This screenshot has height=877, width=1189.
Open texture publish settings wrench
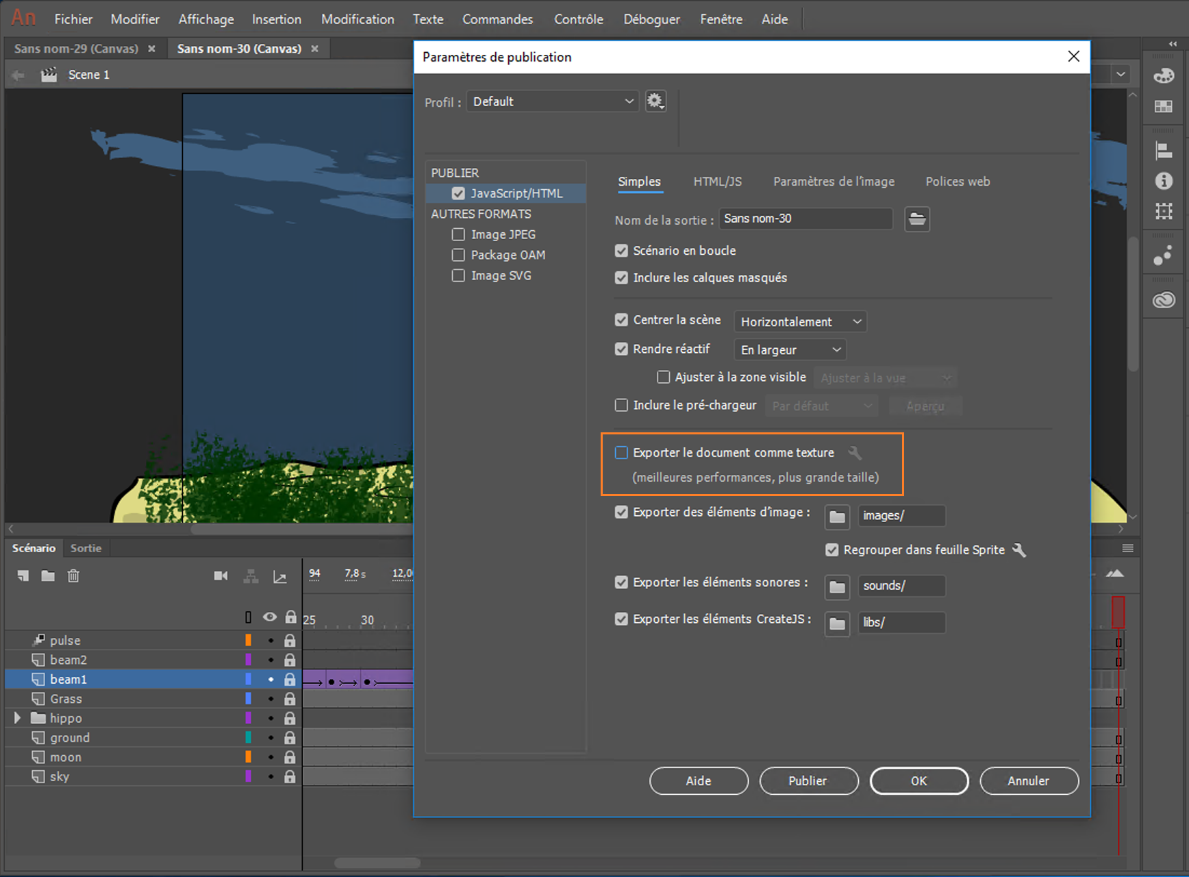[x=855, y=453]
